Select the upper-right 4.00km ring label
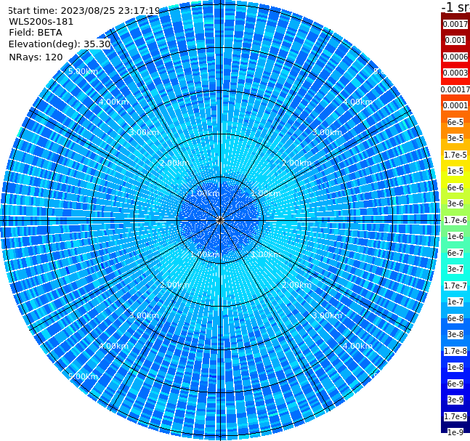This screenshot has height=441, width=470. click(x=357, y=102)
